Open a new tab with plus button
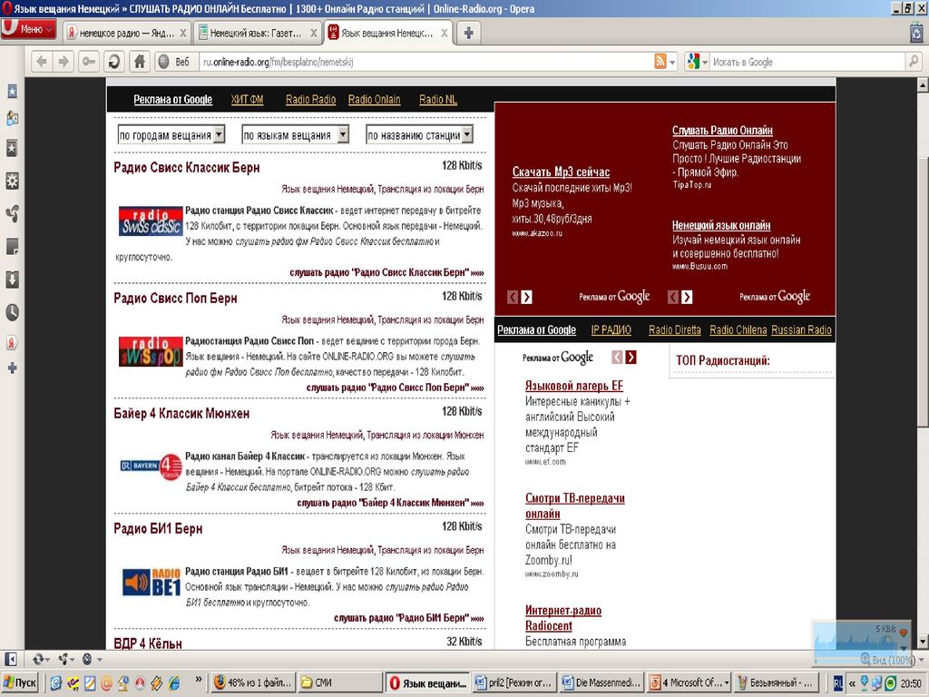Viewport: 929px width, 697px height. click(468, 34)
